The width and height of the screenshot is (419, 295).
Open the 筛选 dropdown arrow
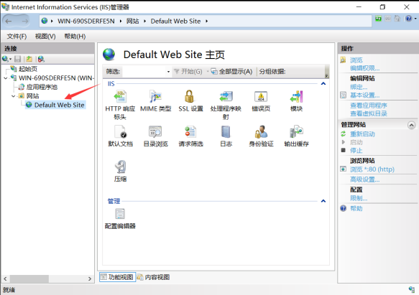168,72
